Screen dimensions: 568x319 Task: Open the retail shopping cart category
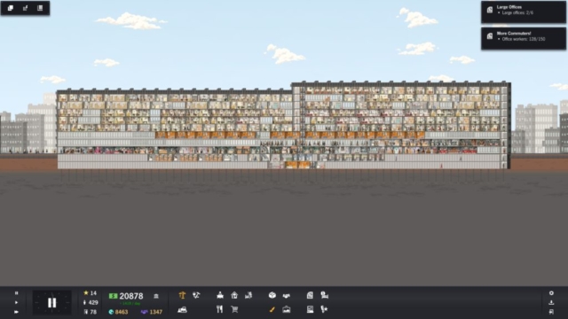[x=234, y=309]
